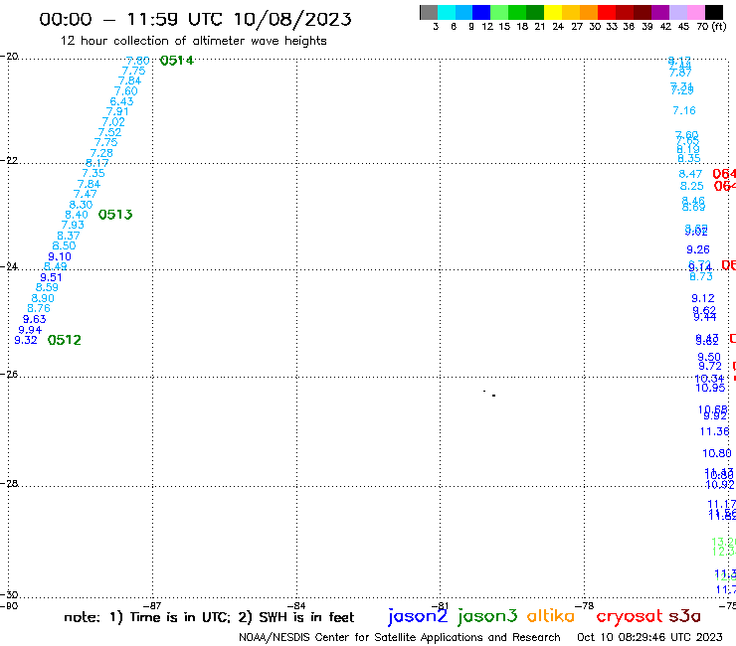Click the wave height value '6.43'

(121, 101)
